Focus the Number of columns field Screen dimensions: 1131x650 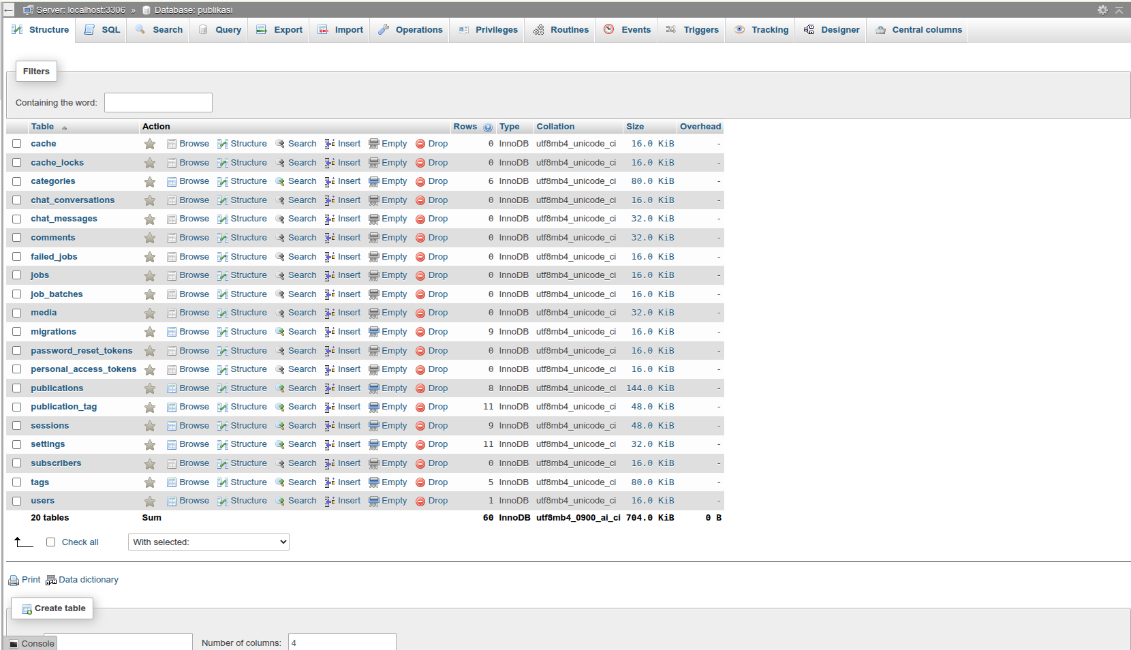pyautogui.click(x=342, y=642)
